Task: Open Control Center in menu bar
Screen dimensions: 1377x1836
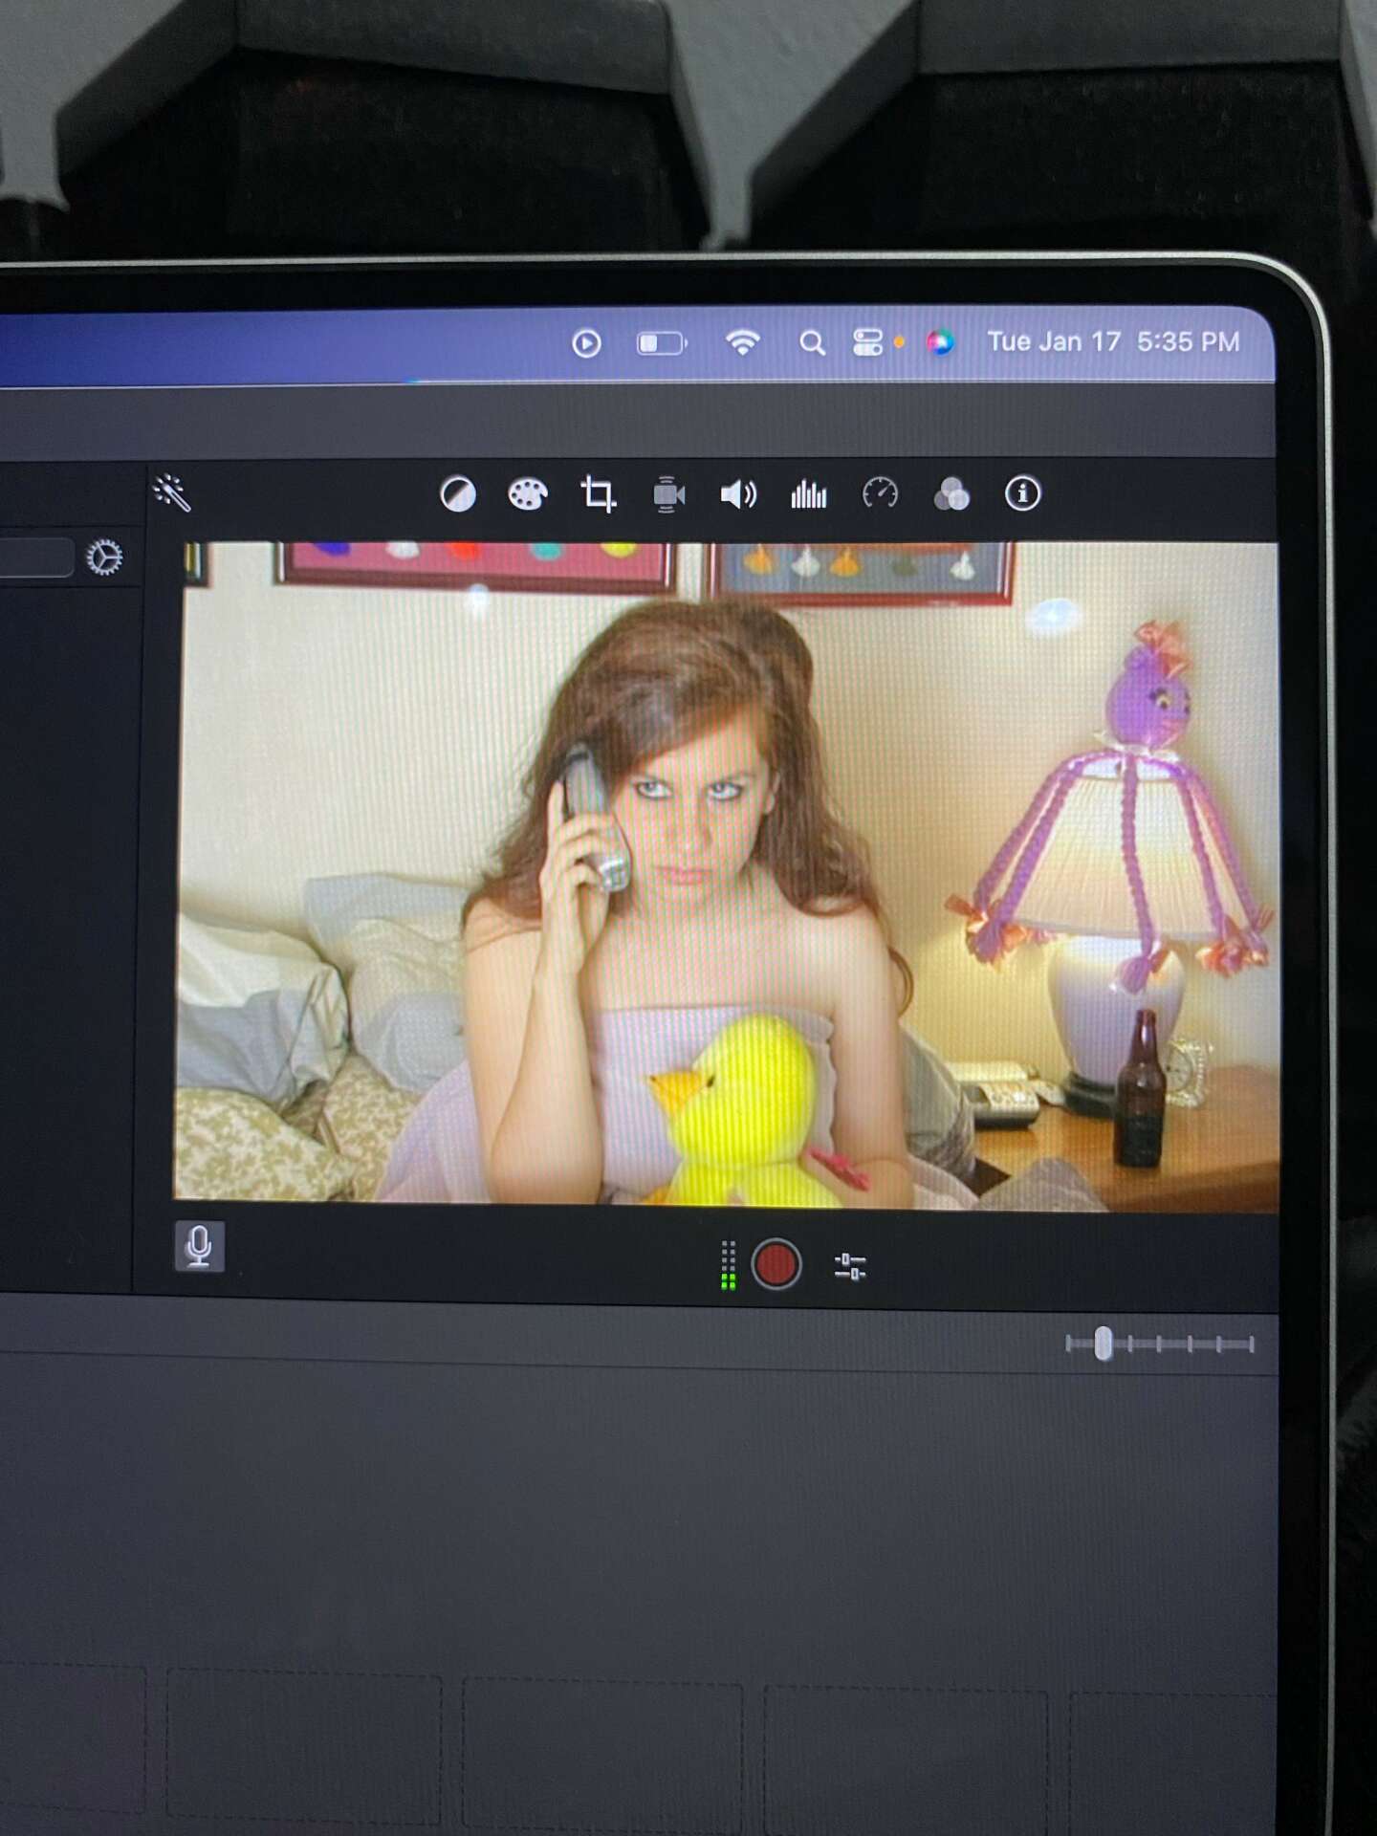Action: tap(867, 342)
